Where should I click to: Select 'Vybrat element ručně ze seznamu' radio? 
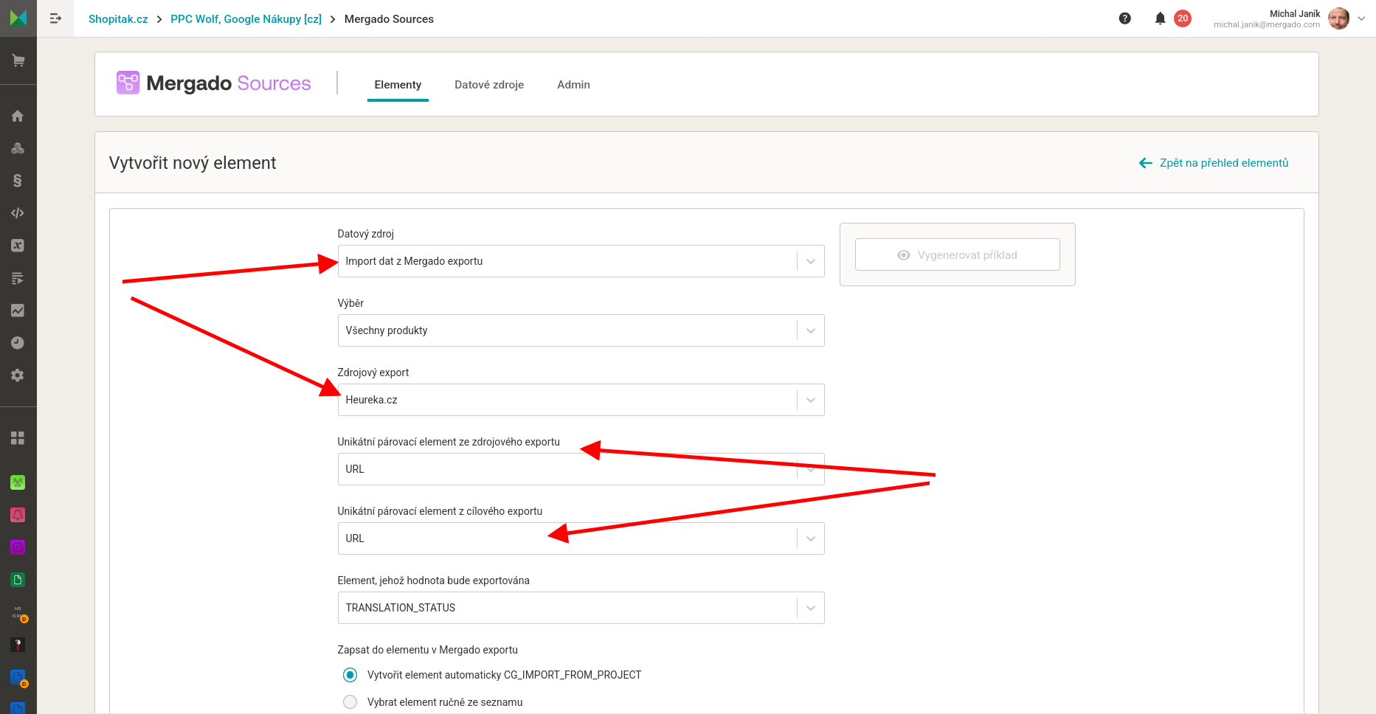coord(350,702)
